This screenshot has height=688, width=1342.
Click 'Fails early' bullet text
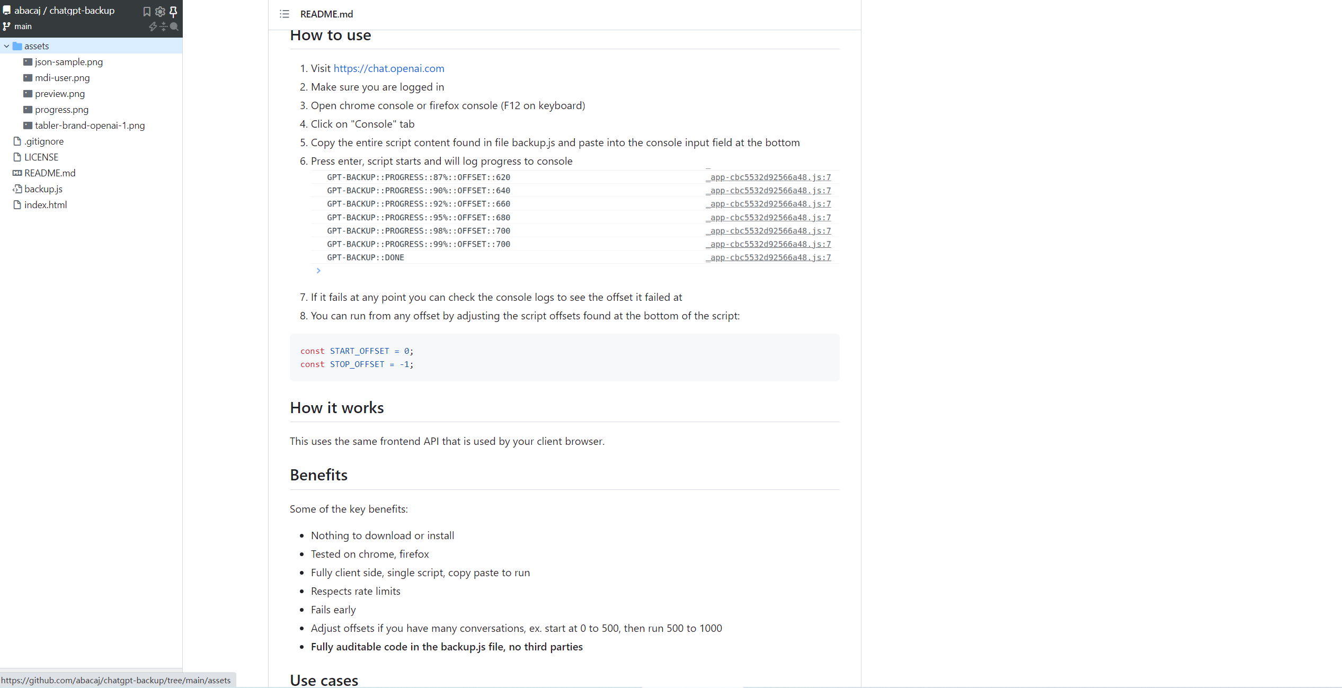pyautogui.click(x=333, y=610)
